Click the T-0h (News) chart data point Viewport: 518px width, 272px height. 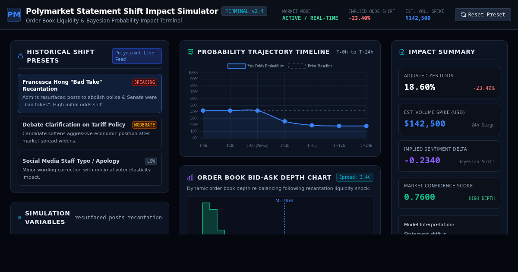tap(257, 111)
